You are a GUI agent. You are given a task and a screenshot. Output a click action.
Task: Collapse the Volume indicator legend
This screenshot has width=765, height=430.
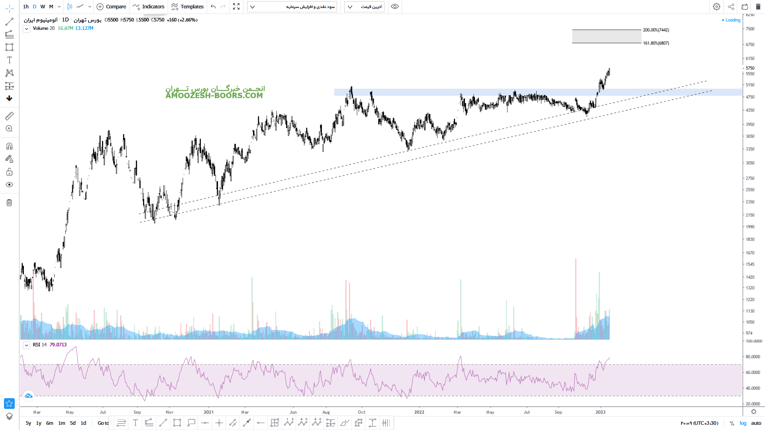click(26, 29)
